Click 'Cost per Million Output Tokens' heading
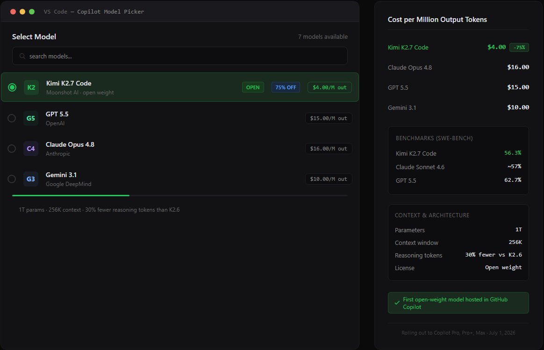Viewport: 544px width, 350px height. point(437,20)
